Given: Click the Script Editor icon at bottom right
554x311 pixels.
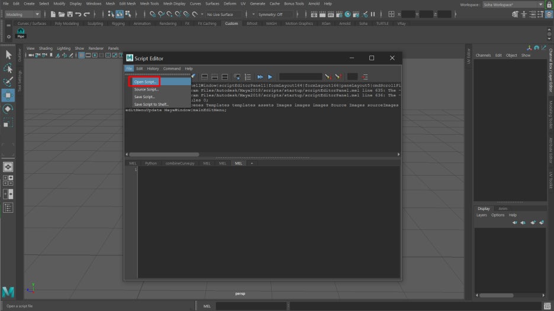Looking at the screenshot, I should pyautogui.click(x=547, y=306).
